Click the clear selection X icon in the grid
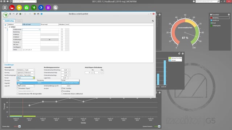 [x=5, y=25]
